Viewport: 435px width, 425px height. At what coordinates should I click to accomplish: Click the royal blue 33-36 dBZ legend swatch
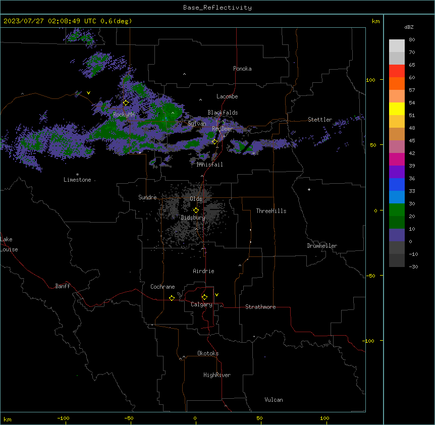397,184
